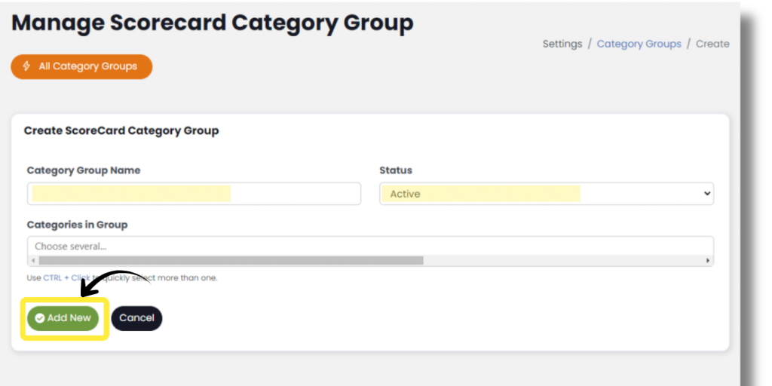Cancel creating the category group
Image resolution: width=772 pixels, height=386 pixels.
pos(136,318)
